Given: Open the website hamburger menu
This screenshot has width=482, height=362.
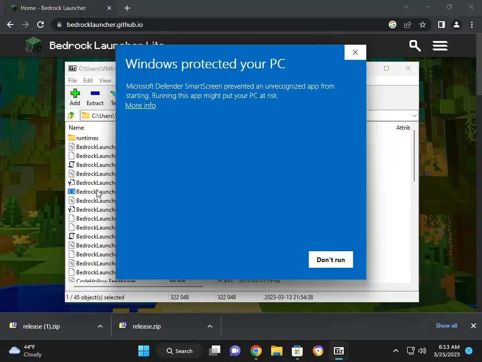Looking at the screenshot, I should click(440, 46).
